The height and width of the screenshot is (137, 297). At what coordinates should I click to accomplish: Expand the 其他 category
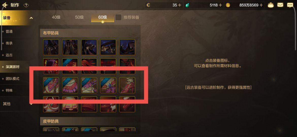point(31,104)
